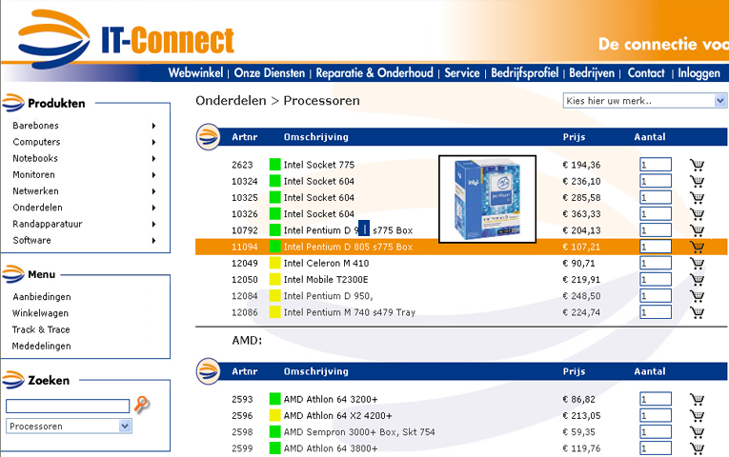Click quantity field for Intel Pentium M 740

click(x=656, y=312)
